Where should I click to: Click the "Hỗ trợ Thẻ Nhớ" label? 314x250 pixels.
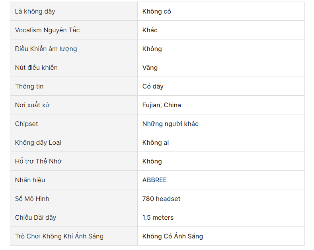click(x=38, y=161)
